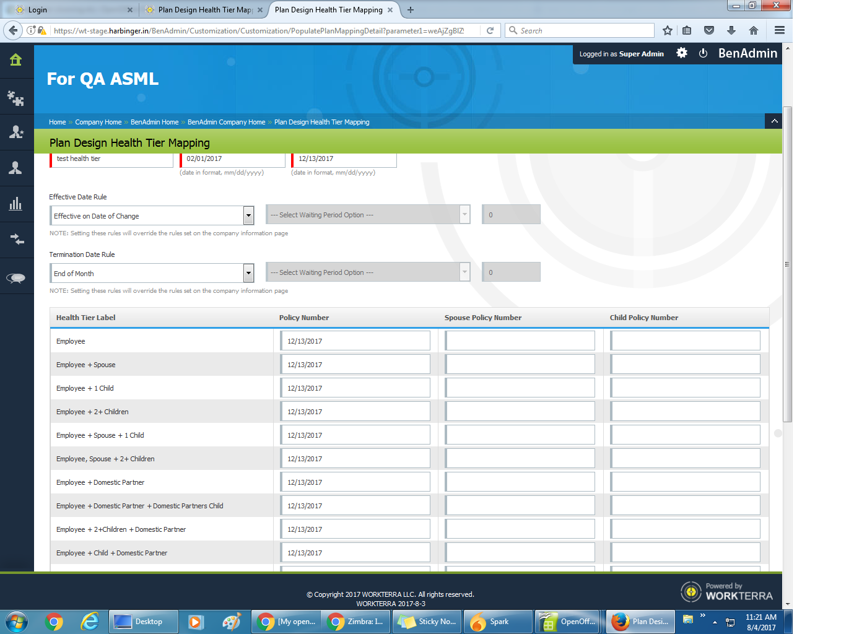Open Firefox downloads arrow icon
The image size is (841, 634).
[731, 30]
